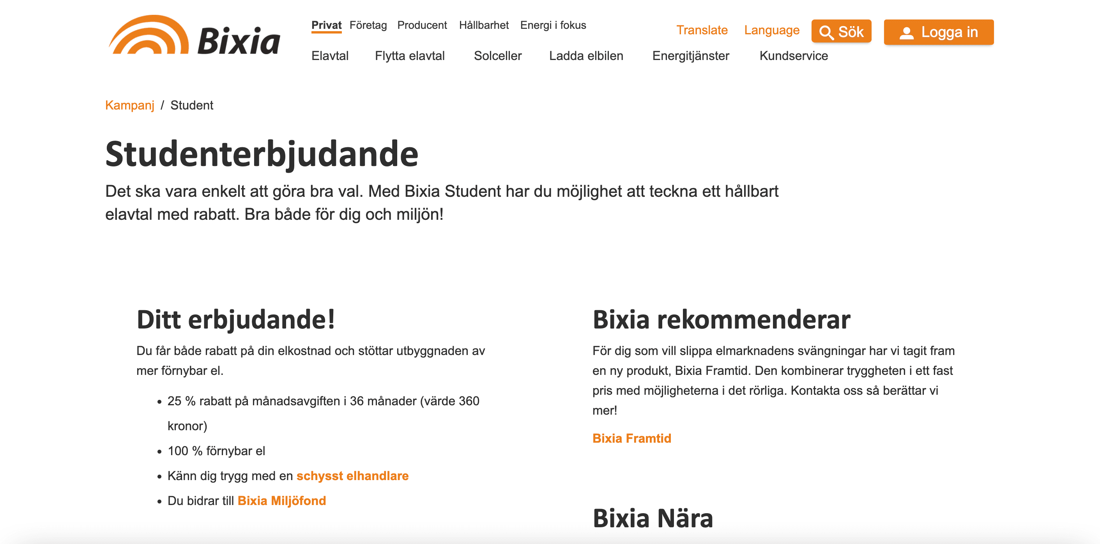Open the Hållbarhet section
Screen dimensions: 1100x544
click(484, 25)
